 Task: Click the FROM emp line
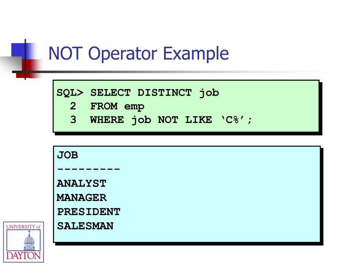[x=117, y=107]
